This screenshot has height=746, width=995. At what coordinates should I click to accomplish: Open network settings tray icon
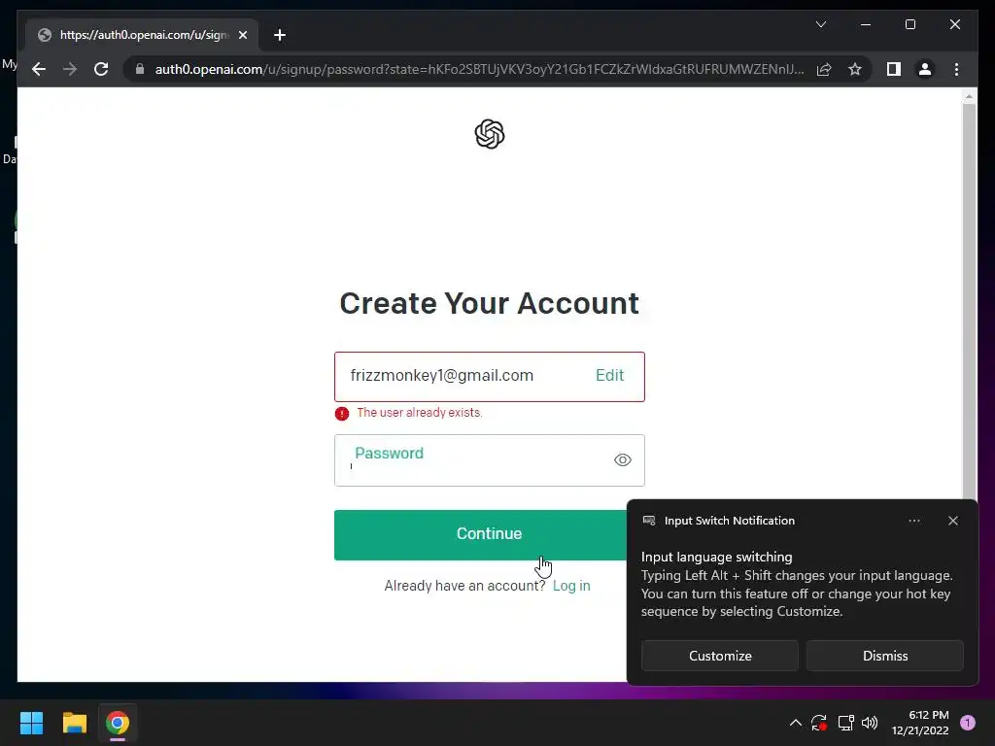tap(846, 723)
